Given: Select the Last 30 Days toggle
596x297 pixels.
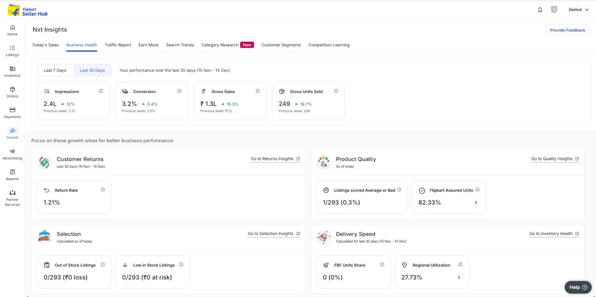Looking at the screenshot, I should pos(92,70).
